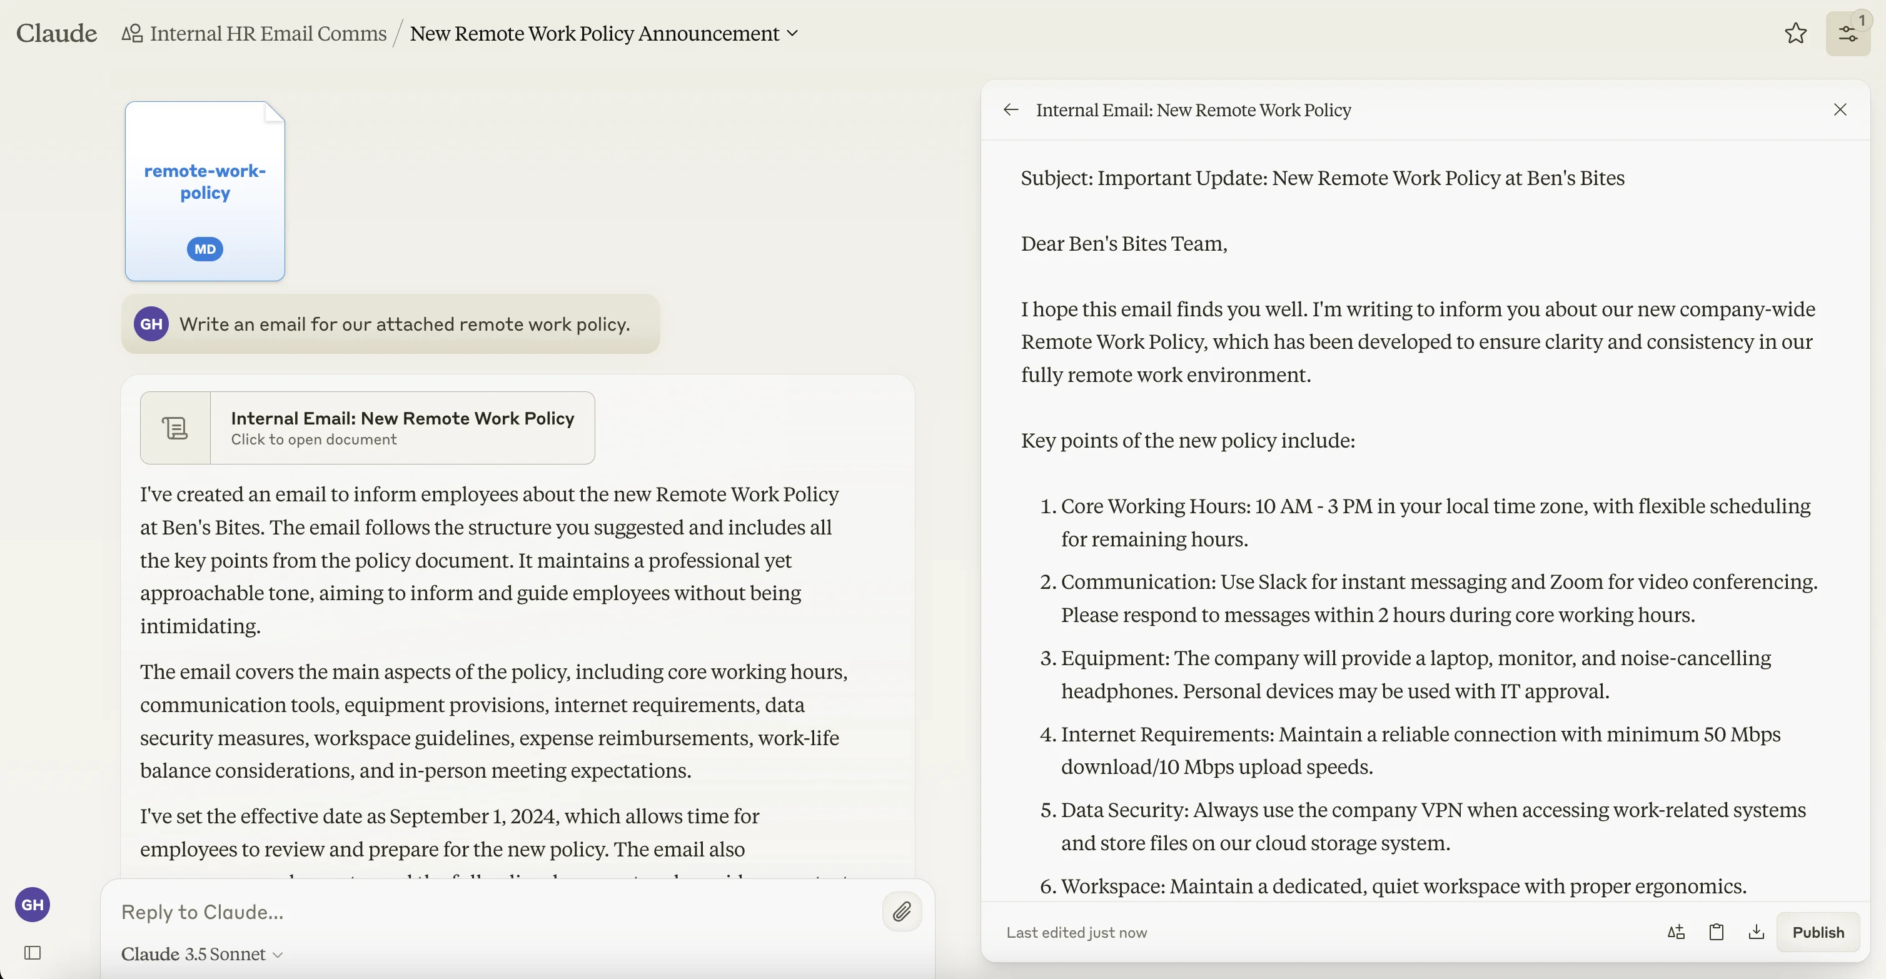Click the scroll document icon on artifact card
This screenshot has height=979, width=1886.
point(175,428)
